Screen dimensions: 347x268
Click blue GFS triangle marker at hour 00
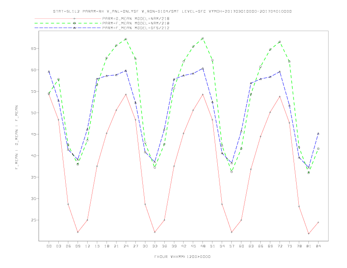tap(49, 72)
